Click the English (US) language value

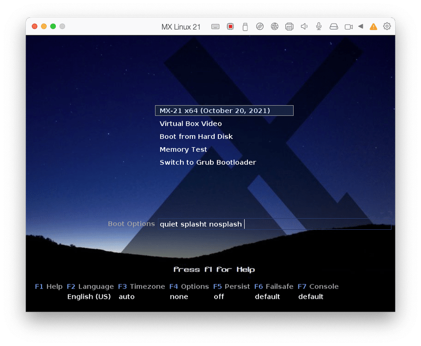click(x=89, y=297)
